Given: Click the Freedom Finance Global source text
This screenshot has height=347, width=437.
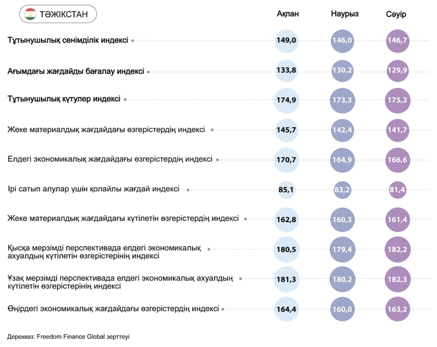Looking at the screenshot, I should point(68,337).
